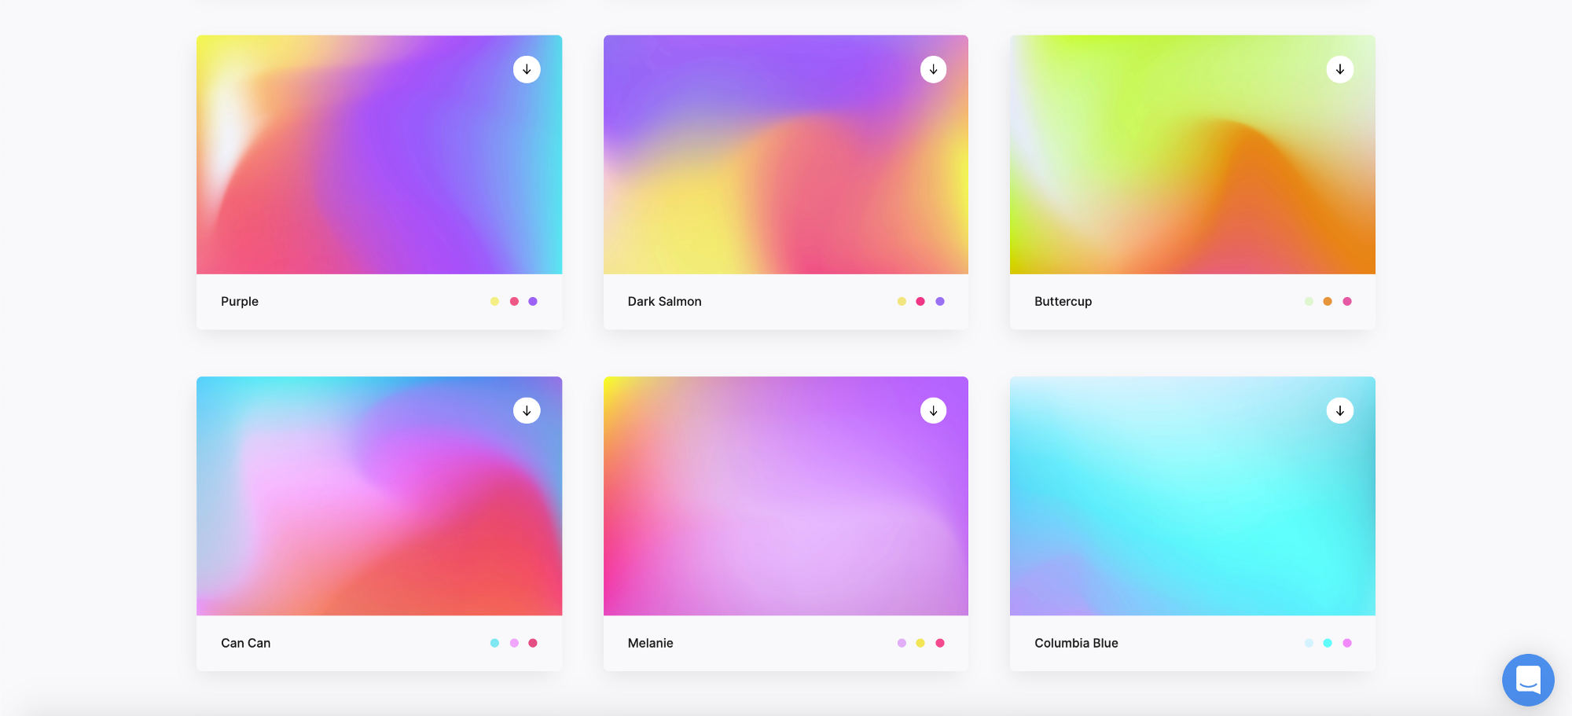Download the Dark Salmon gradient
The image size is (1572, 716).
[933, 69]
